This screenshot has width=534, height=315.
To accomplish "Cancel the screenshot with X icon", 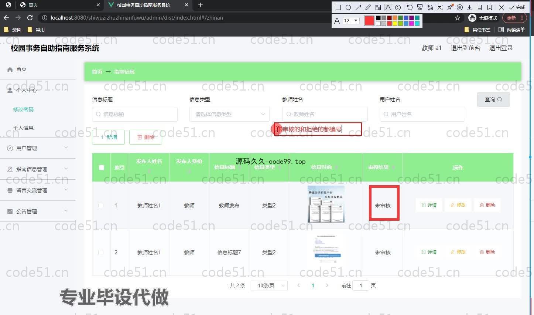I will click(502, 7).
